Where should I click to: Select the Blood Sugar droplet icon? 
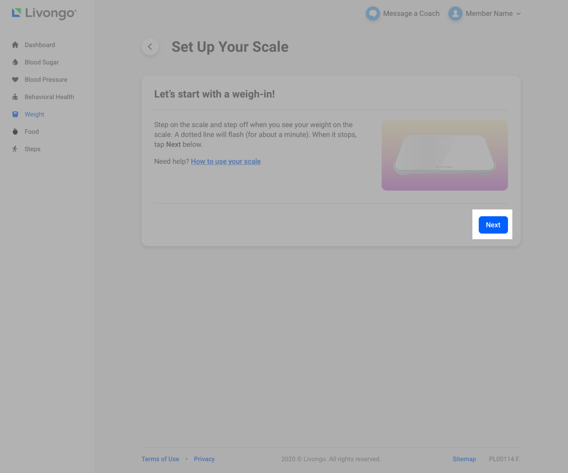click(15, 62)
